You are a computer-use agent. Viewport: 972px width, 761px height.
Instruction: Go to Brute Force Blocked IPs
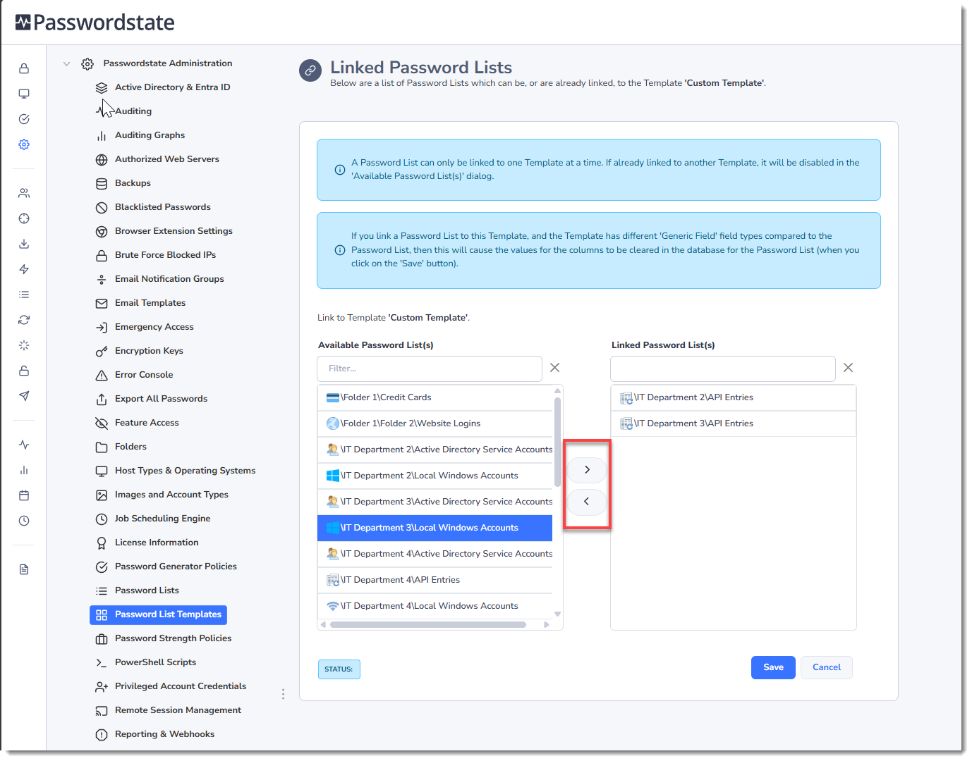pos(165,255)
